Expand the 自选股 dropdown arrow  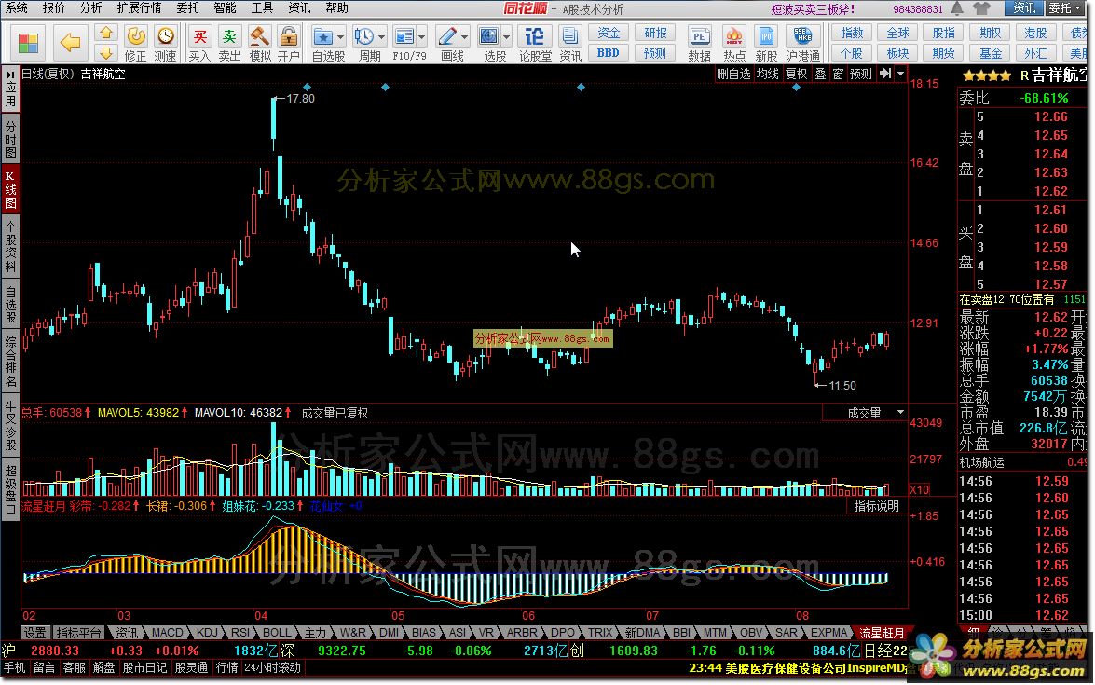click(341, 36)
